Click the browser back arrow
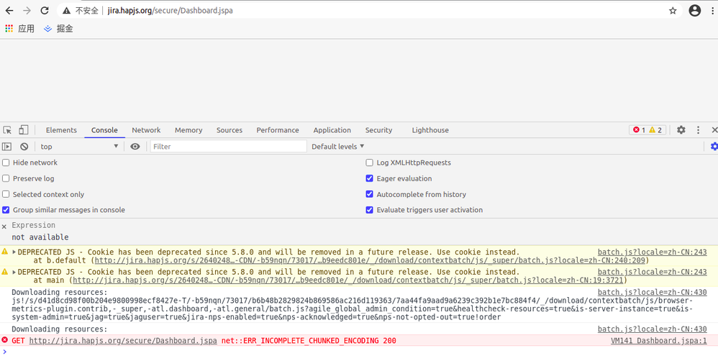This screenshot has width=718, height=356. coord(9,11)
